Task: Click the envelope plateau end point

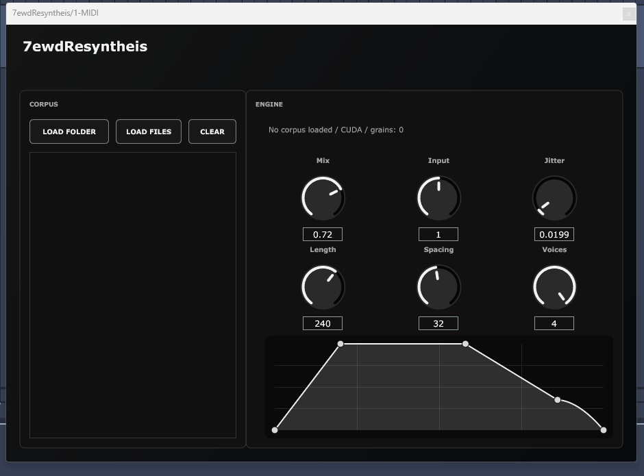Action: point(465,344)
